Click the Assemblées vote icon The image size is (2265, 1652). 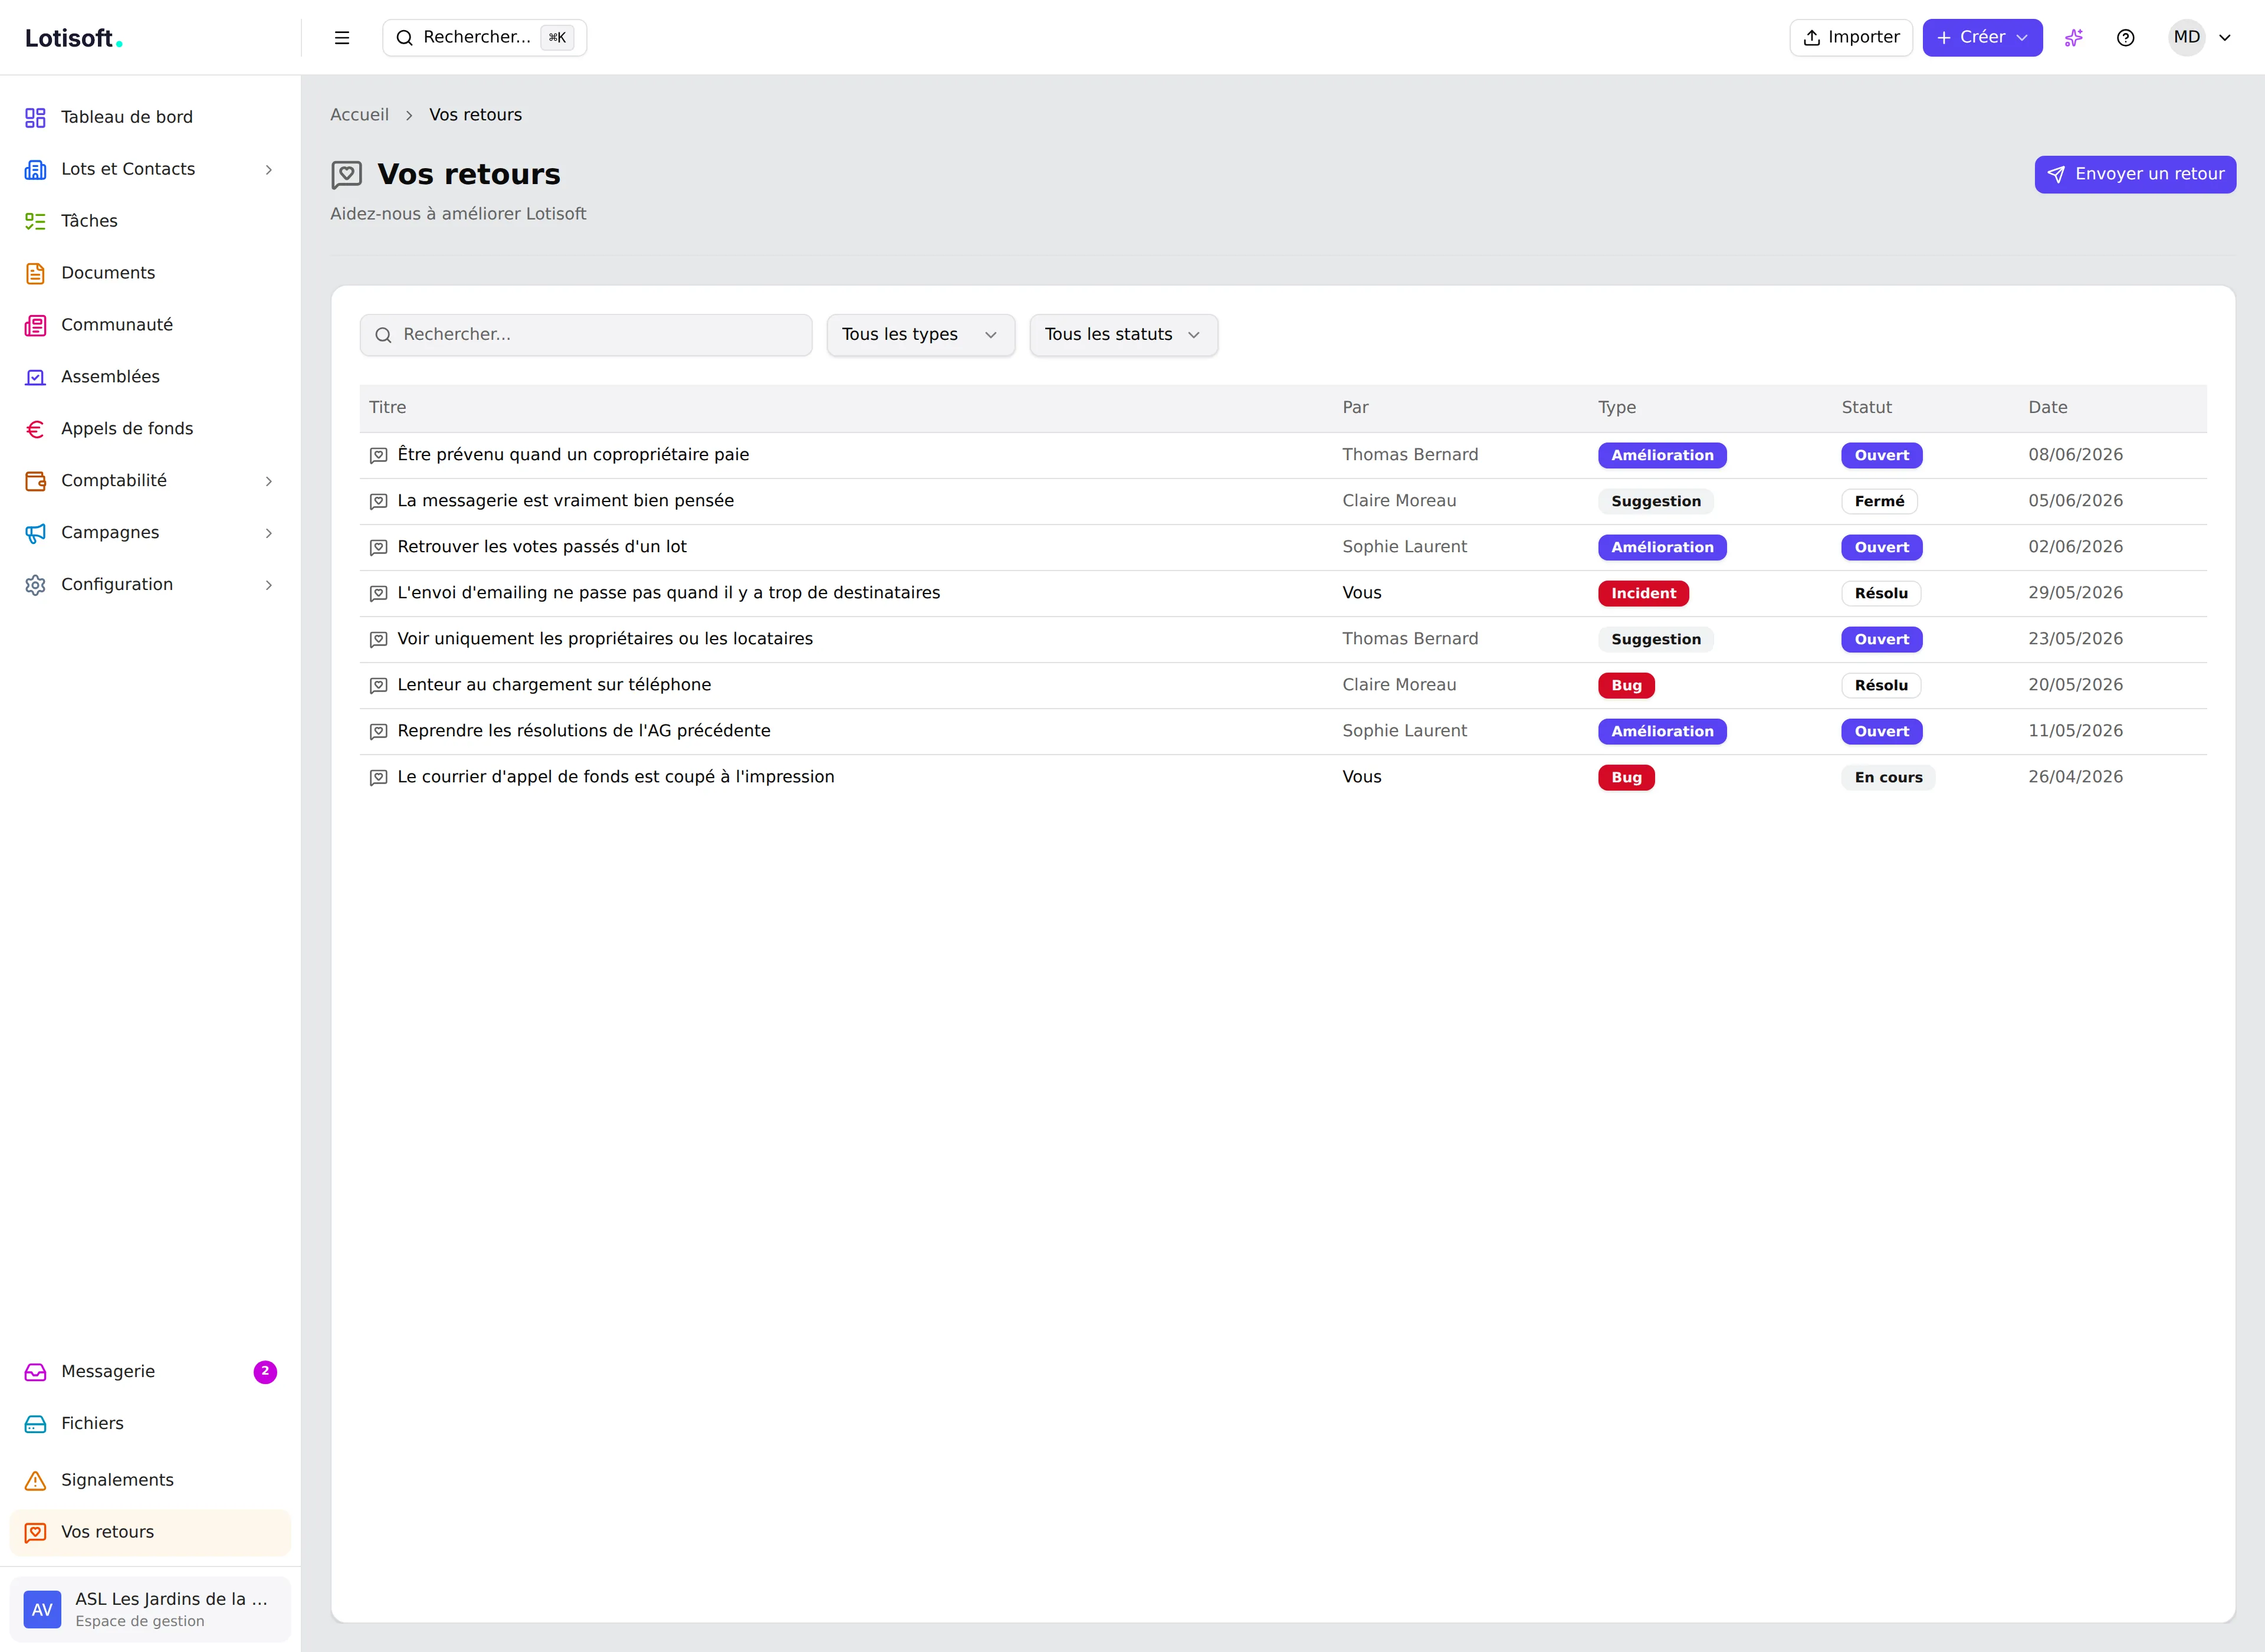point(35,378)
